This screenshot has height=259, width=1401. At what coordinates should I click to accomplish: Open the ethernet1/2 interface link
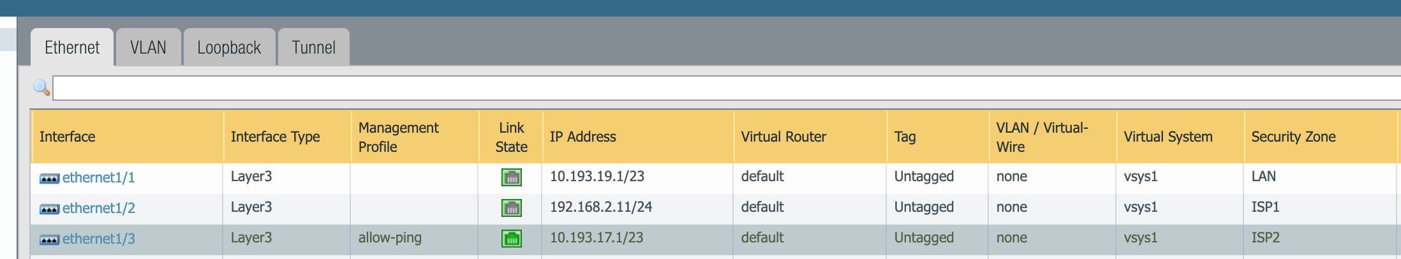click(x=99, y=208)
